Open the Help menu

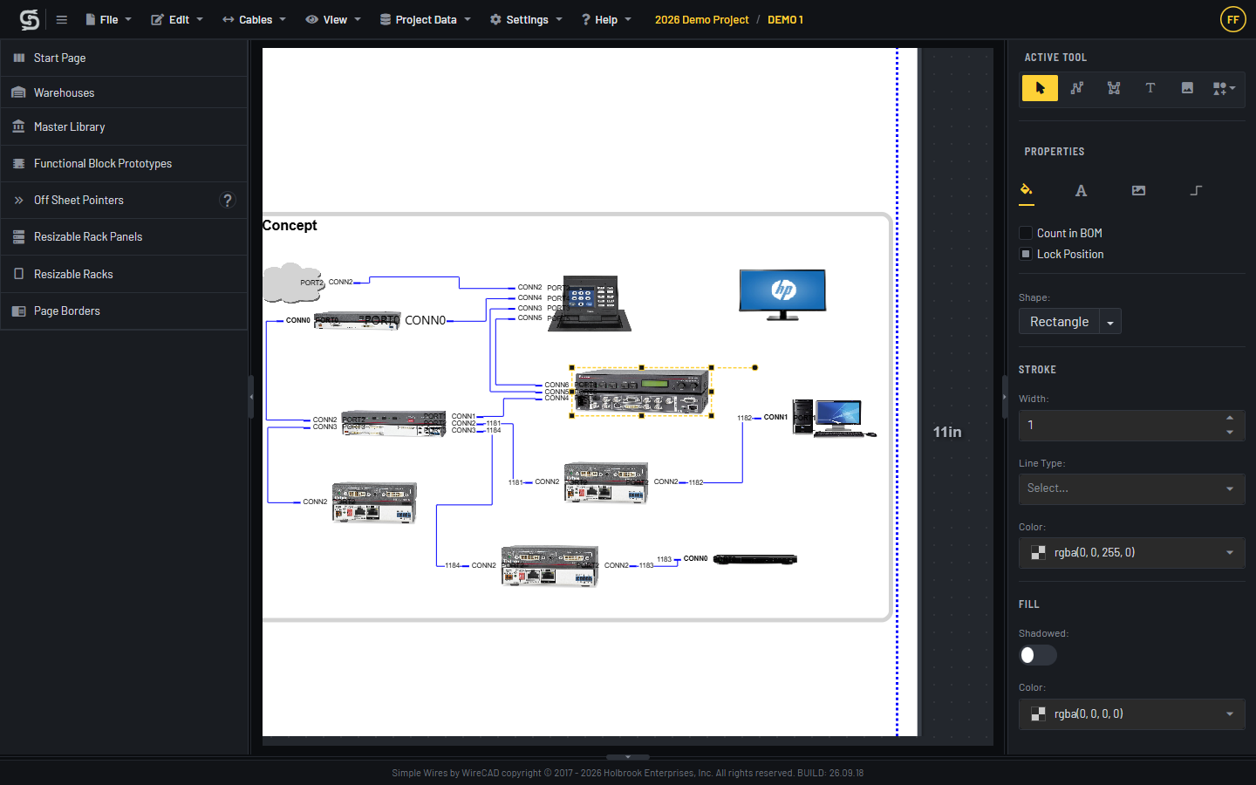click(606, 19)
